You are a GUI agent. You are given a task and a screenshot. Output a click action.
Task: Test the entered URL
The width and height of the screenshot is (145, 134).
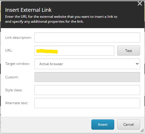tap(129, 51)
